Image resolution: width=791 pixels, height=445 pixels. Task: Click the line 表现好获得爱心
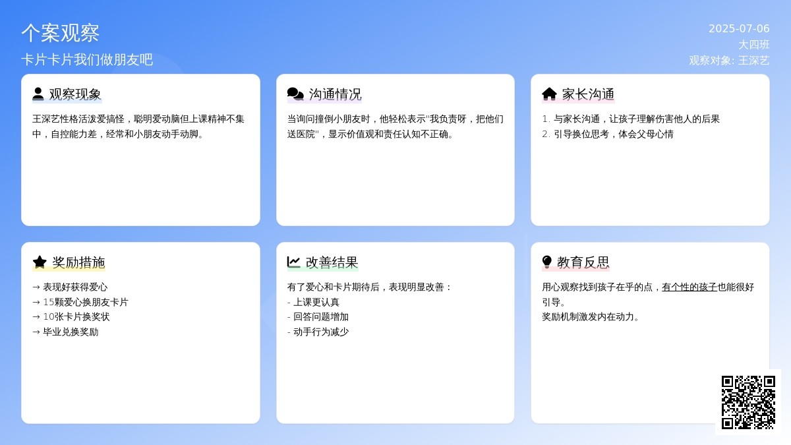pyautogui.click(x=70, y=287)
